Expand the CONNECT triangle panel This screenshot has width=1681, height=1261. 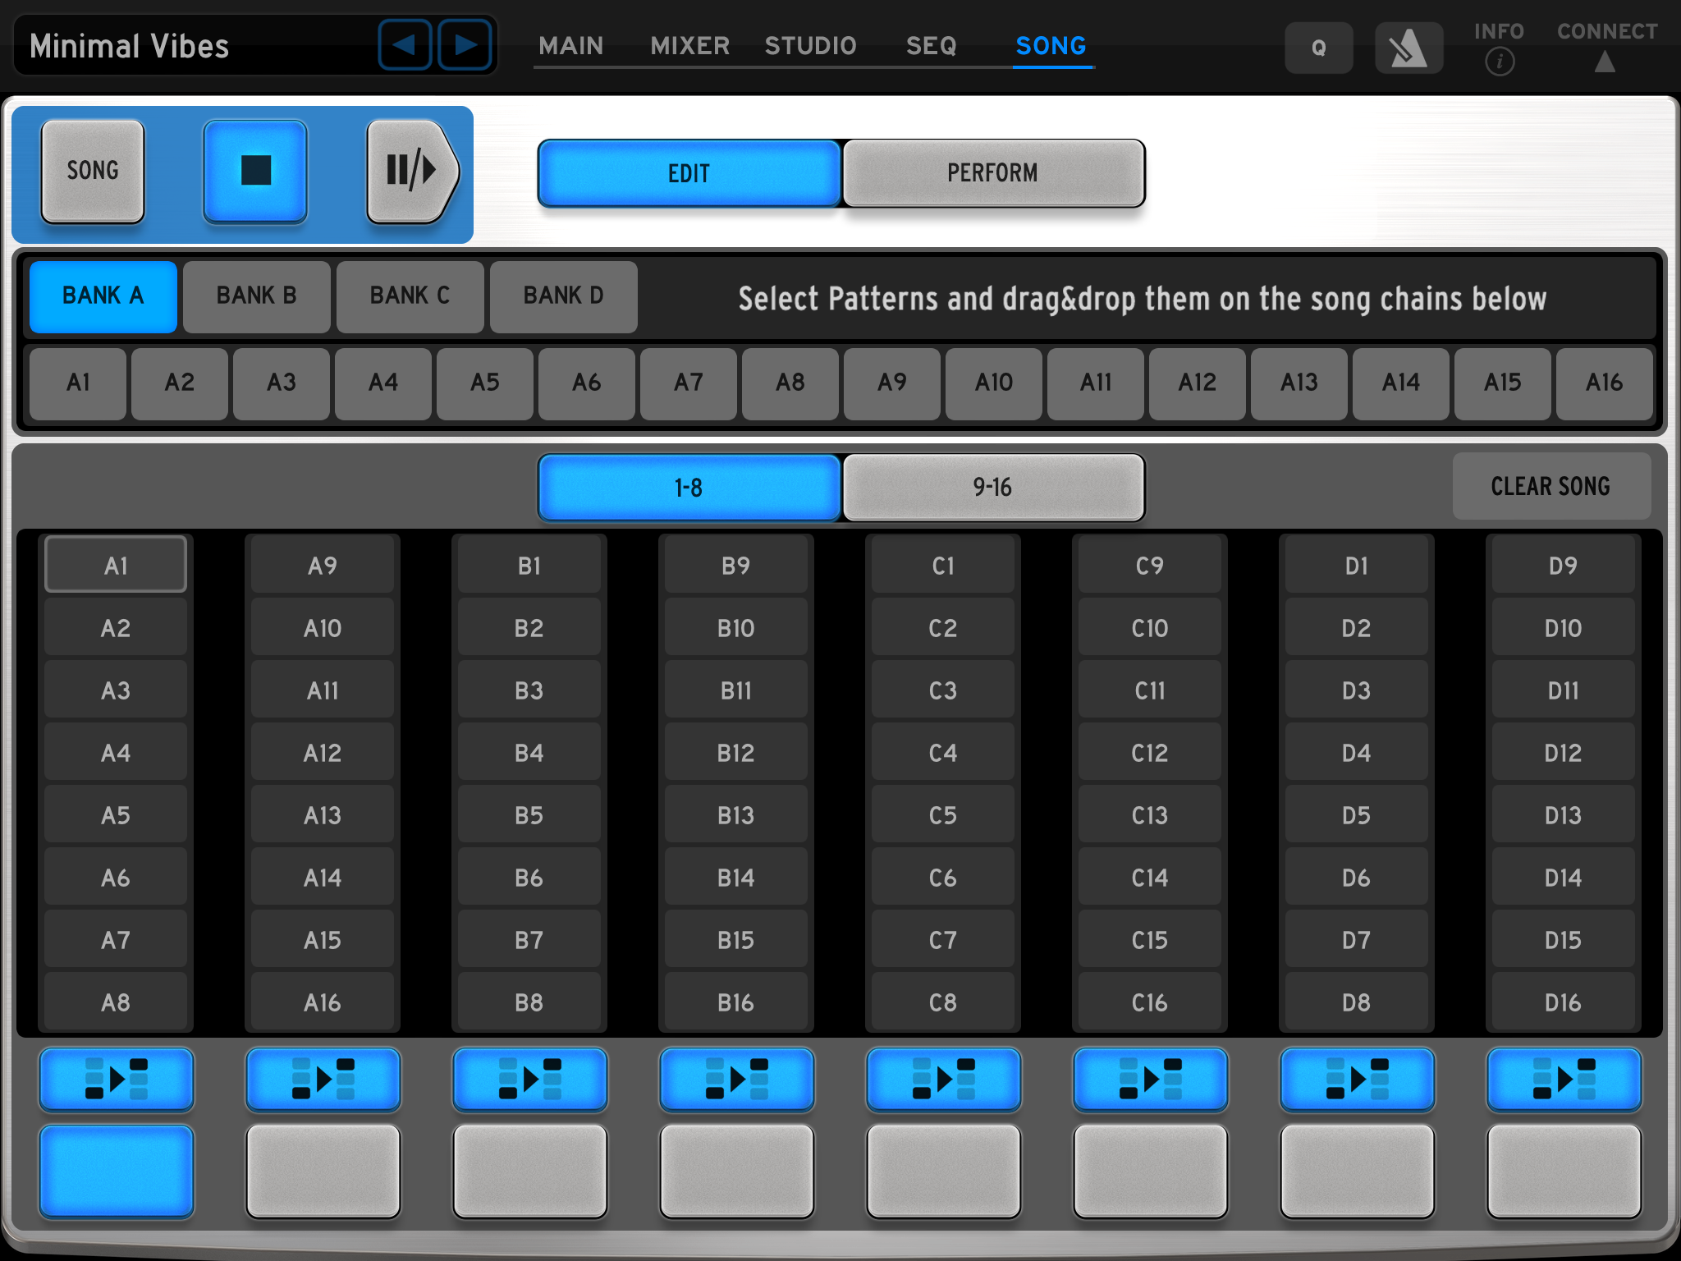1605,61
